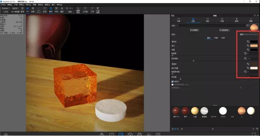
Task: Select the Textures sub-tab under material type
Action: click(216, 38)
